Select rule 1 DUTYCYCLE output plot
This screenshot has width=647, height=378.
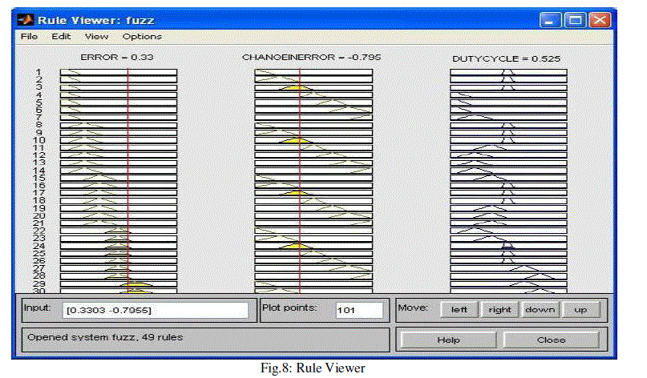click(x=508, y=72)
